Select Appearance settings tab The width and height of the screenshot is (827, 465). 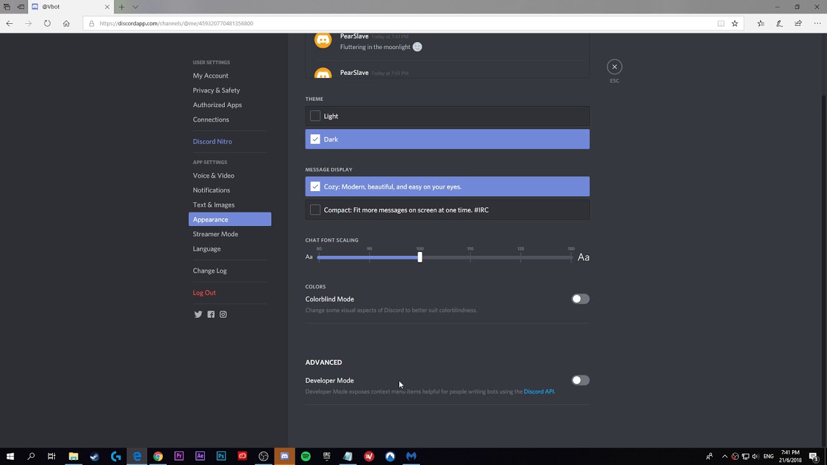230,220
